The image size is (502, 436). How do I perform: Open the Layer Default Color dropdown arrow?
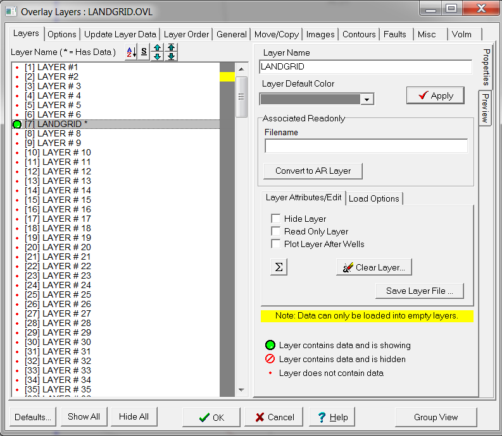(367, 99)
